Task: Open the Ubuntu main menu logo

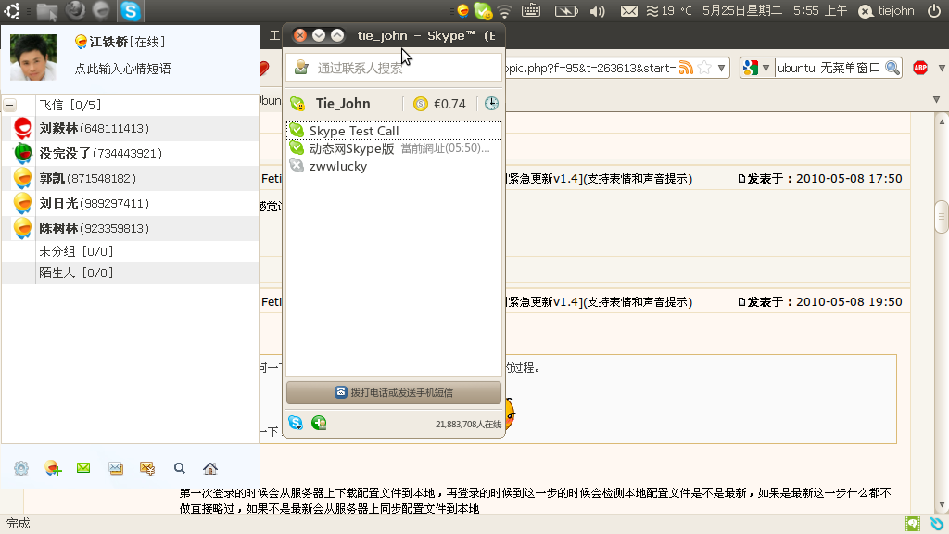Action: tap(11, 11)
